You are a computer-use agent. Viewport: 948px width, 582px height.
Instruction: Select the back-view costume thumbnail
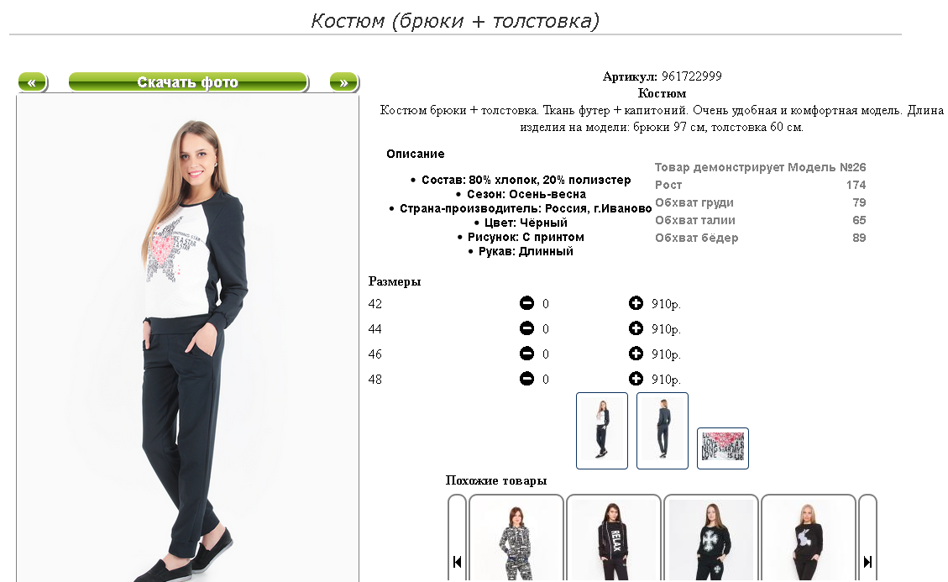(662, 431)
